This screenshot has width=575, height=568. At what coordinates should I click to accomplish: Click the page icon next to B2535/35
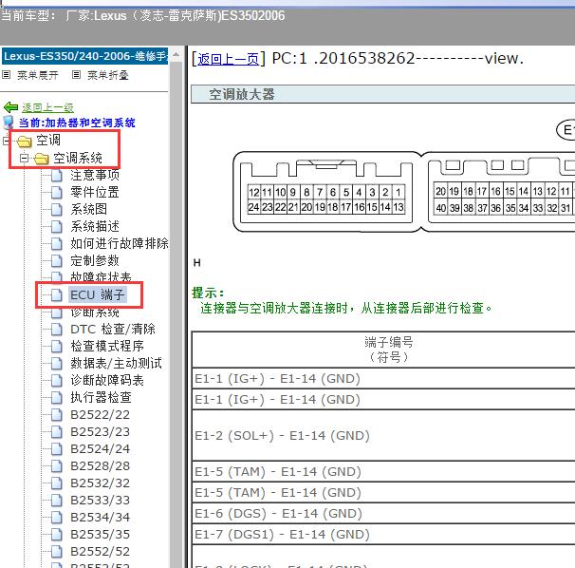(57, 534)
